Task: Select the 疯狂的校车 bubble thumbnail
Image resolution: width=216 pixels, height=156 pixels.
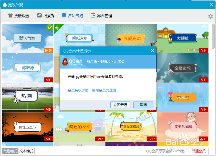Action: point(80,127)
